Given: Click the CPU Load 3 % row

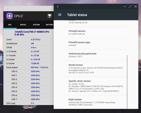Looking at the screenshot, I should [28, 103].
